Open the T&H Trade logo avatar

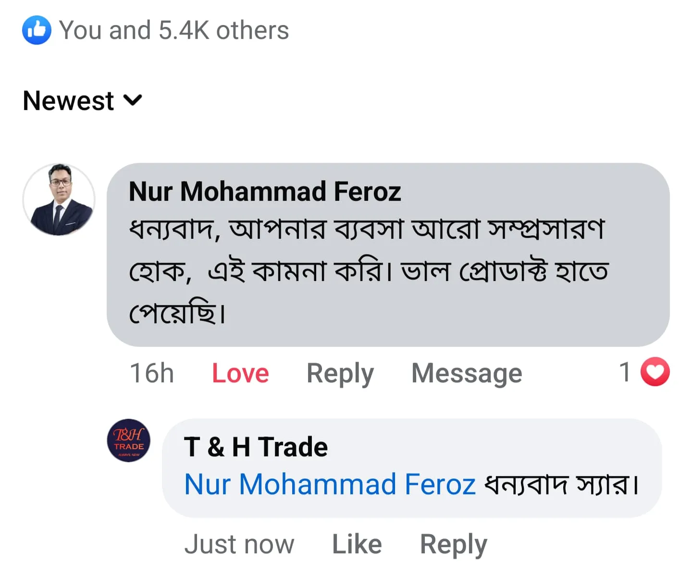[128, 440]
